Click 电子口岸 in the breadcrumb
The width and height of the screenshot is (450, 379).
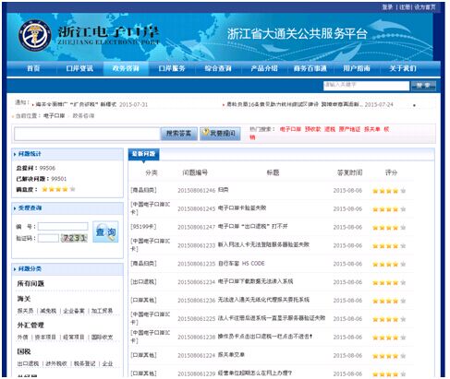(54, 116)
